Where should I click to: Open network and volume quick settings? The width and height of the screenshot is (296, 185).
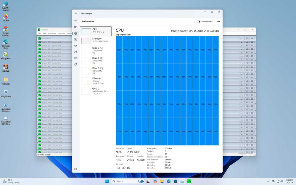280,181
